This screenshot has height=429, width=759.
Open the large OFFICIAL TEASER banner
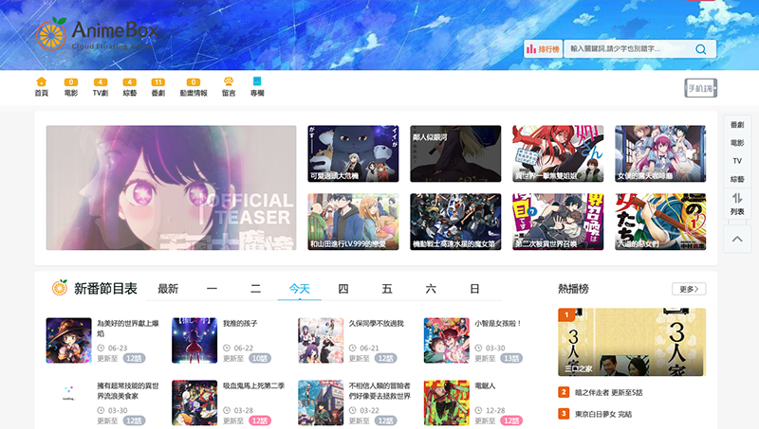tap(171, 188)
